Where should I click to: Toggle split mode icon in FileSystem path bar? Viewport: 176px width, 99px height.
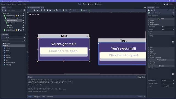(24, 37)
